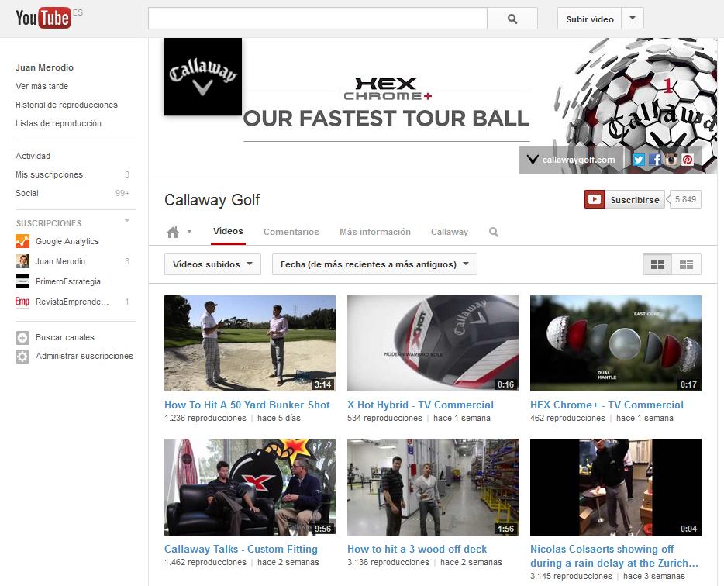Image resolution: width=724 pixels, height=586 pixels.
Task: Open title Callaway Talks - Custom Fitting
Action: point(241,549)
